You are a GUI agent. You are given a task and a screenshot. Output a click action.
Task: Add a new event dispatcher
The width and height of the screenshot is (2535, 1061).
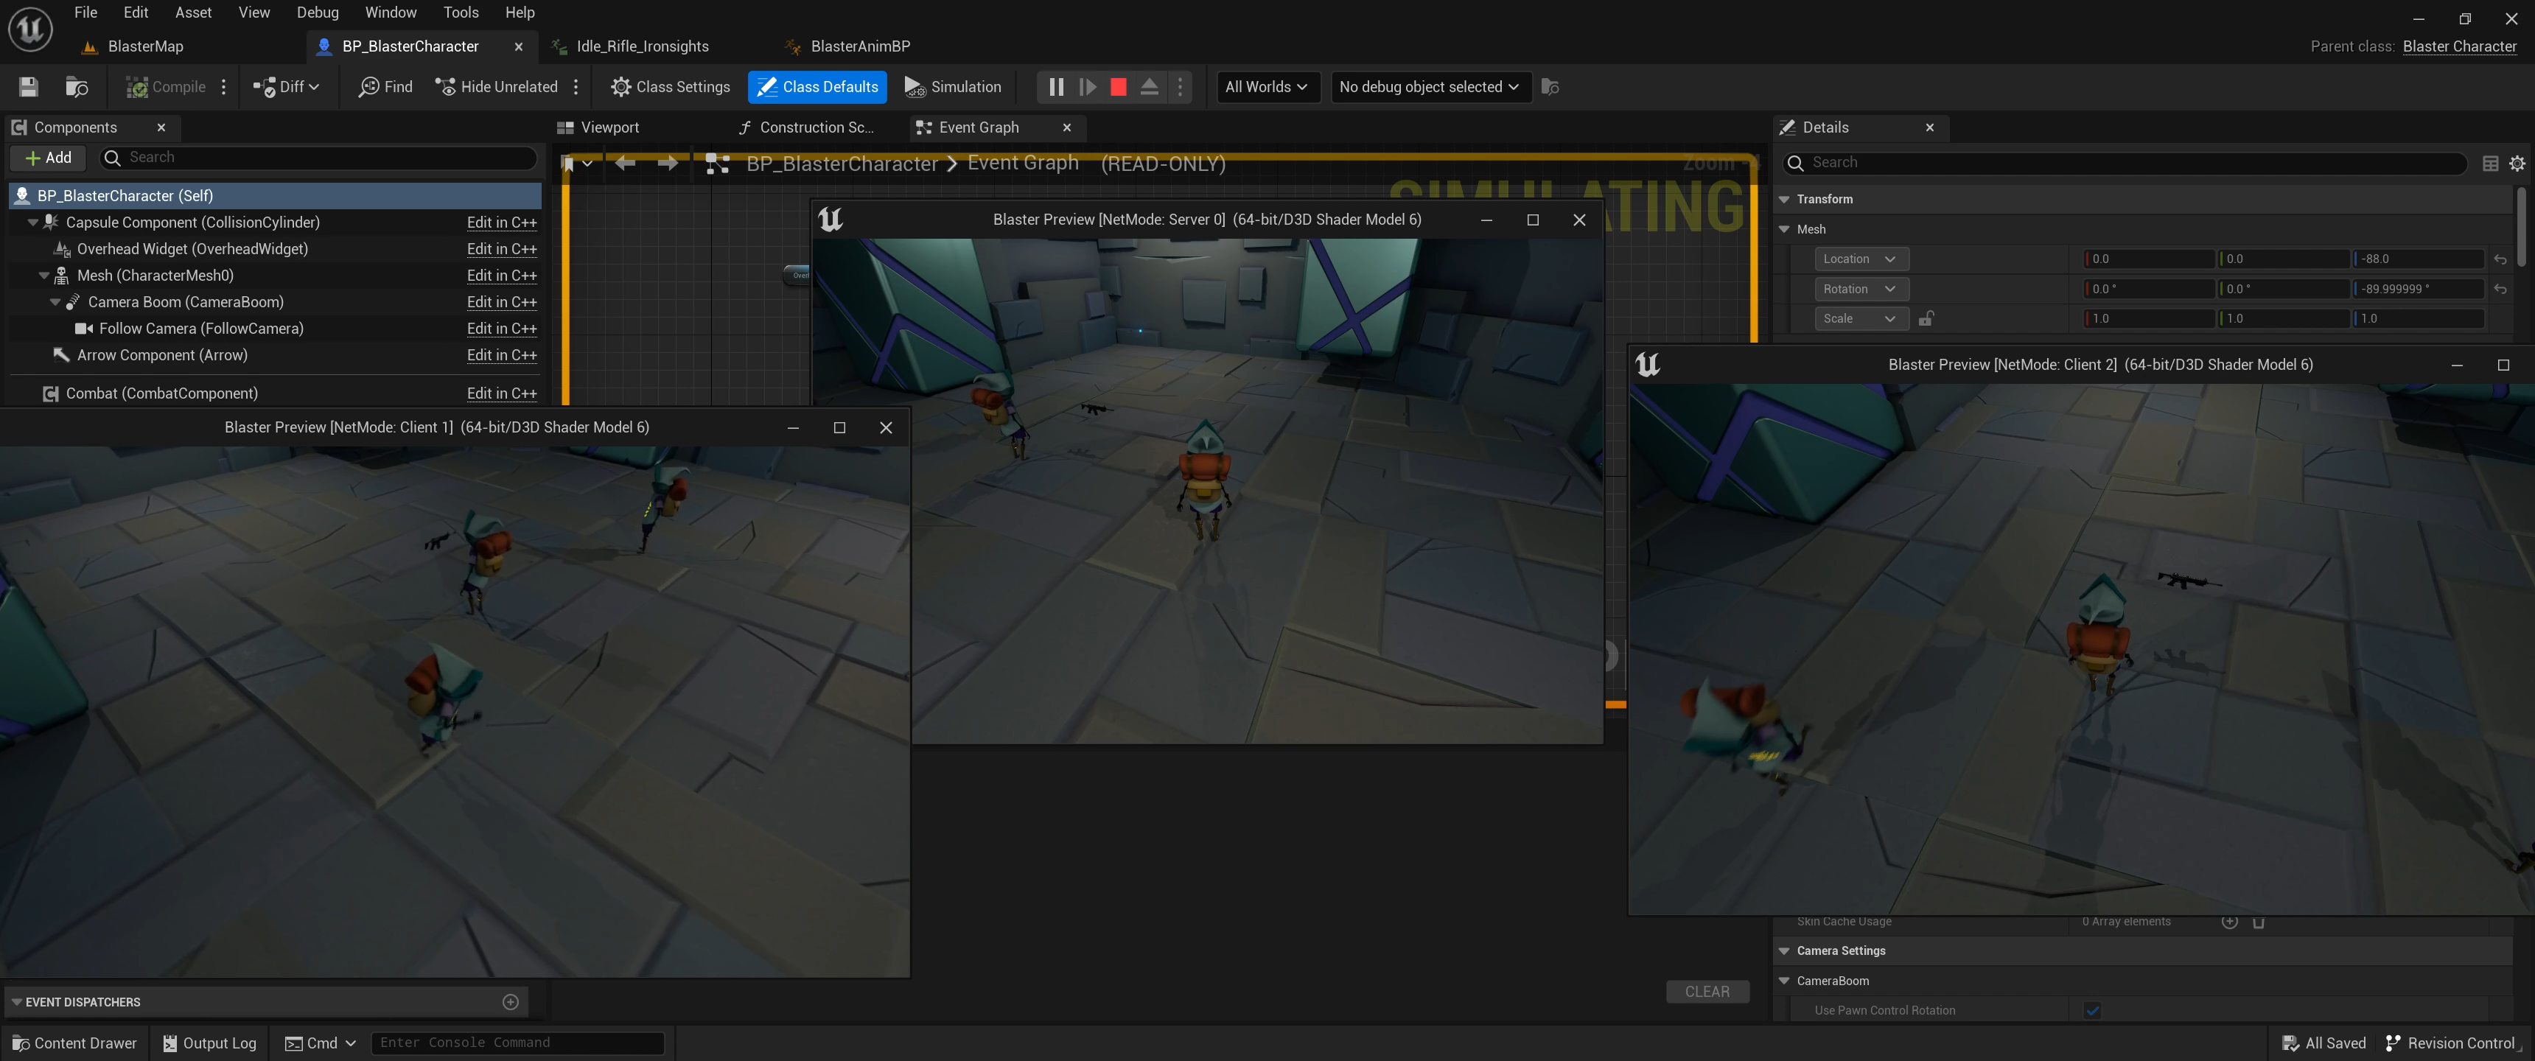510,1002
